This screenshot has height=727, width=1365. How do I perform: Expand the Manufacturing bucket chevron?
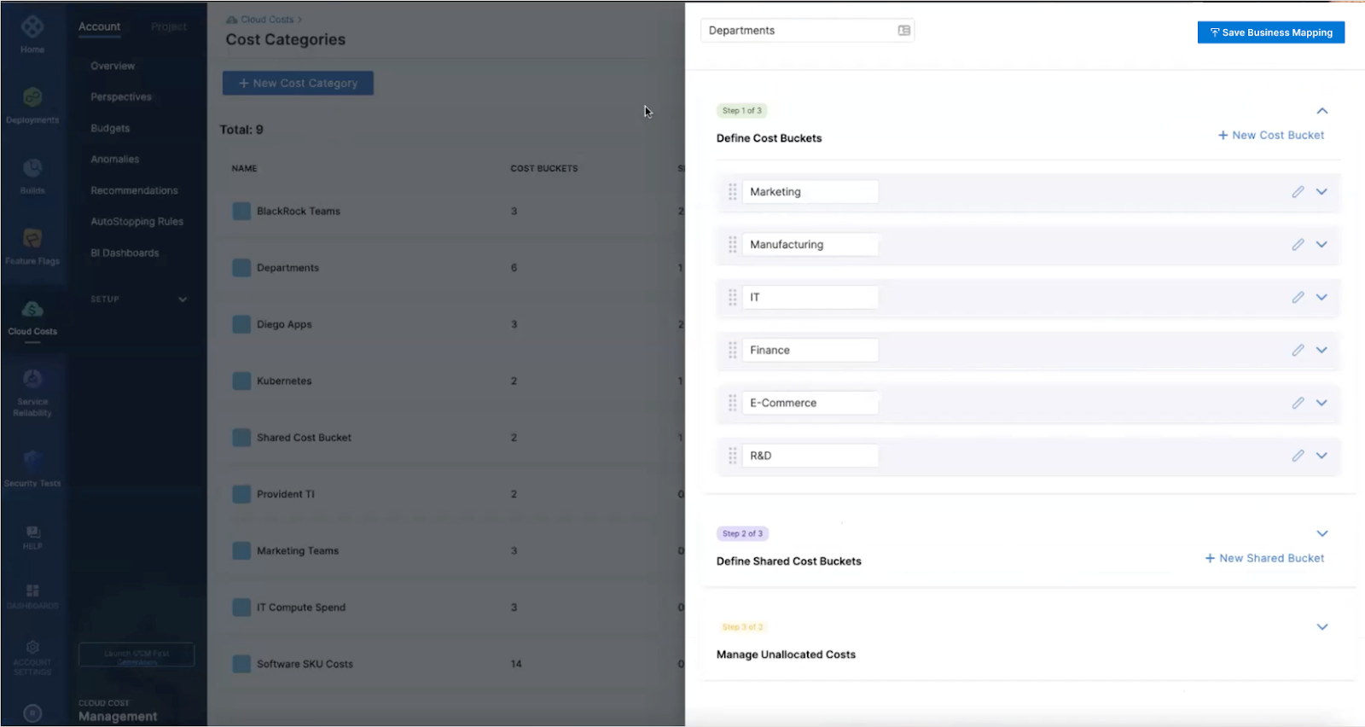click(x=1321, y=245)
